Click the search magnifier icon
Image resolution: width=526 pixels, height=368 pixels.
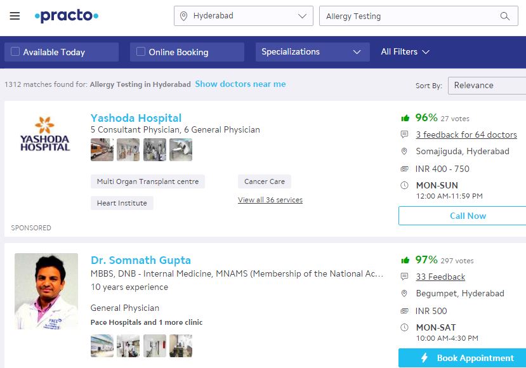[504, 16]
